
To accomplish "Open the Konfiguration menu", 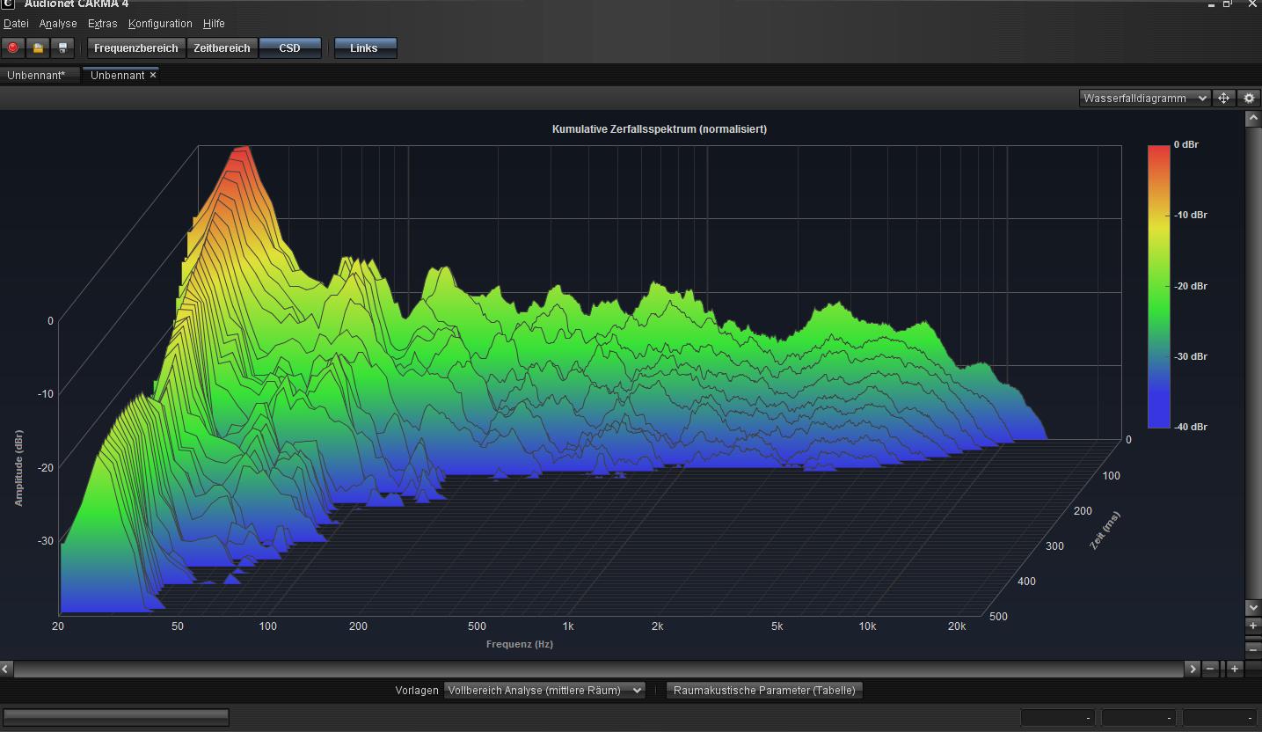I will (x=160, y=24).
